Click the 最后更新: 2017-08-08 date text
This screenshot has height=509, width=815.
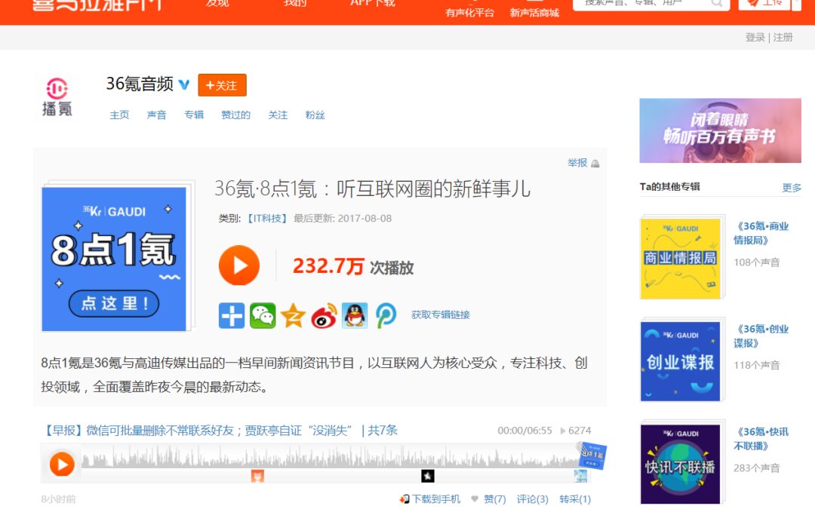click(x=343, y=219)
